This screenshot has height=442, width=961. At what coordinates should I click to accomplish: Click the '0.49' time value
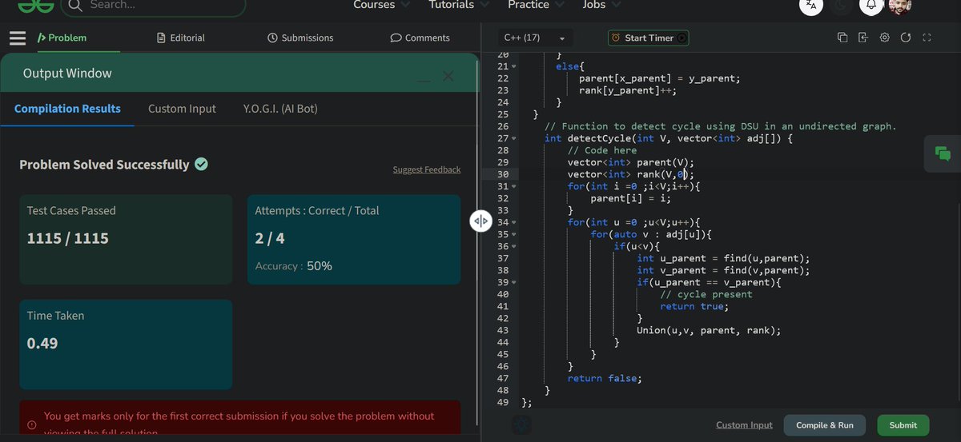pos(42,344)
